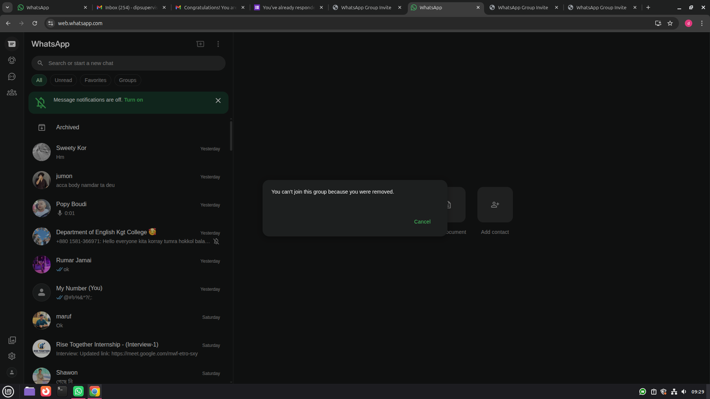Select the Unread chats filter
Screen dimensions: 710x399
tap(63, 80)
